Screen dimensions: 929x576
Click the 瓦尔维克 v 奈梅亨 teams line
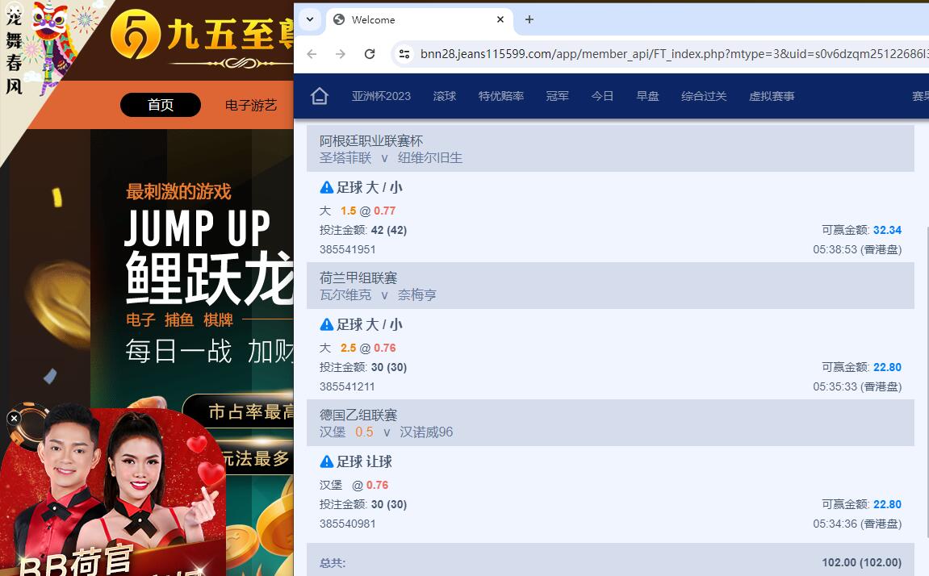(378, 294)
